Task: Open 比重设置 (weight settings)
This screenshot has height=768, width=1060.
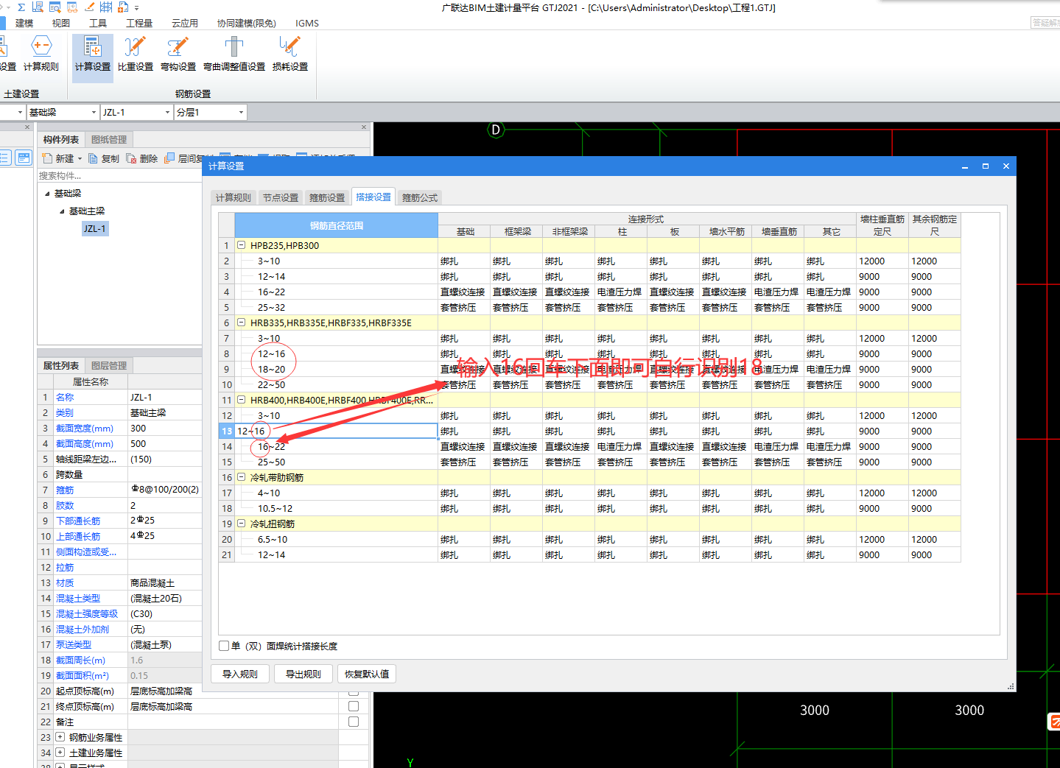Action: [x=135, y=54]
